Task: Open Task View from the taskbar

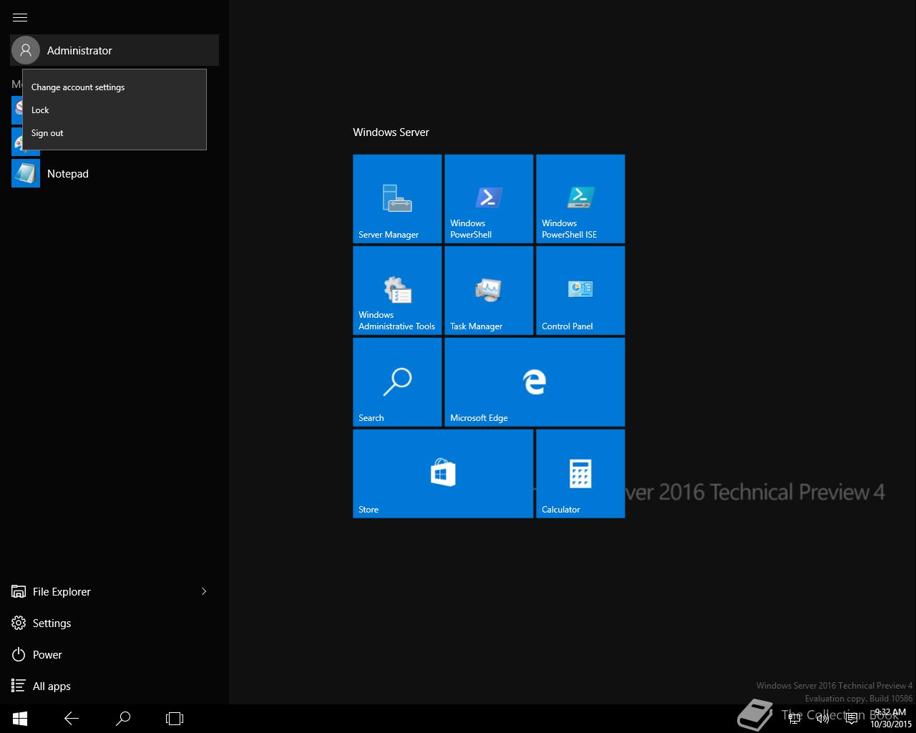Action: pyautogui.click(x=175, y=718)
